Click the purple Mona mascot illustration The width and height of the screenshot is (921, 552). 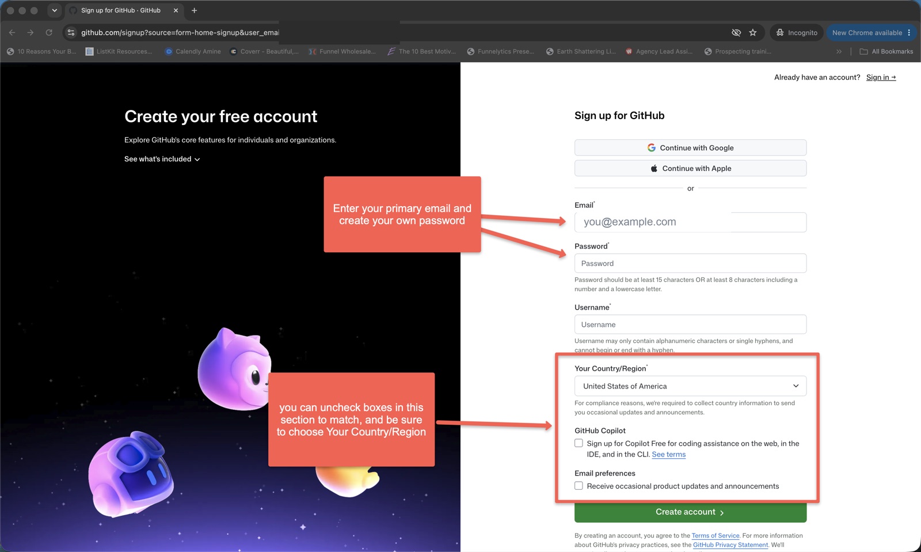click(x=234, y=370)
